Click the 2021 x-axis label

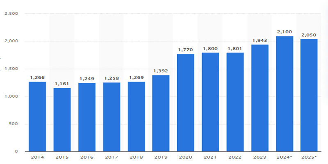click(210, 157)
